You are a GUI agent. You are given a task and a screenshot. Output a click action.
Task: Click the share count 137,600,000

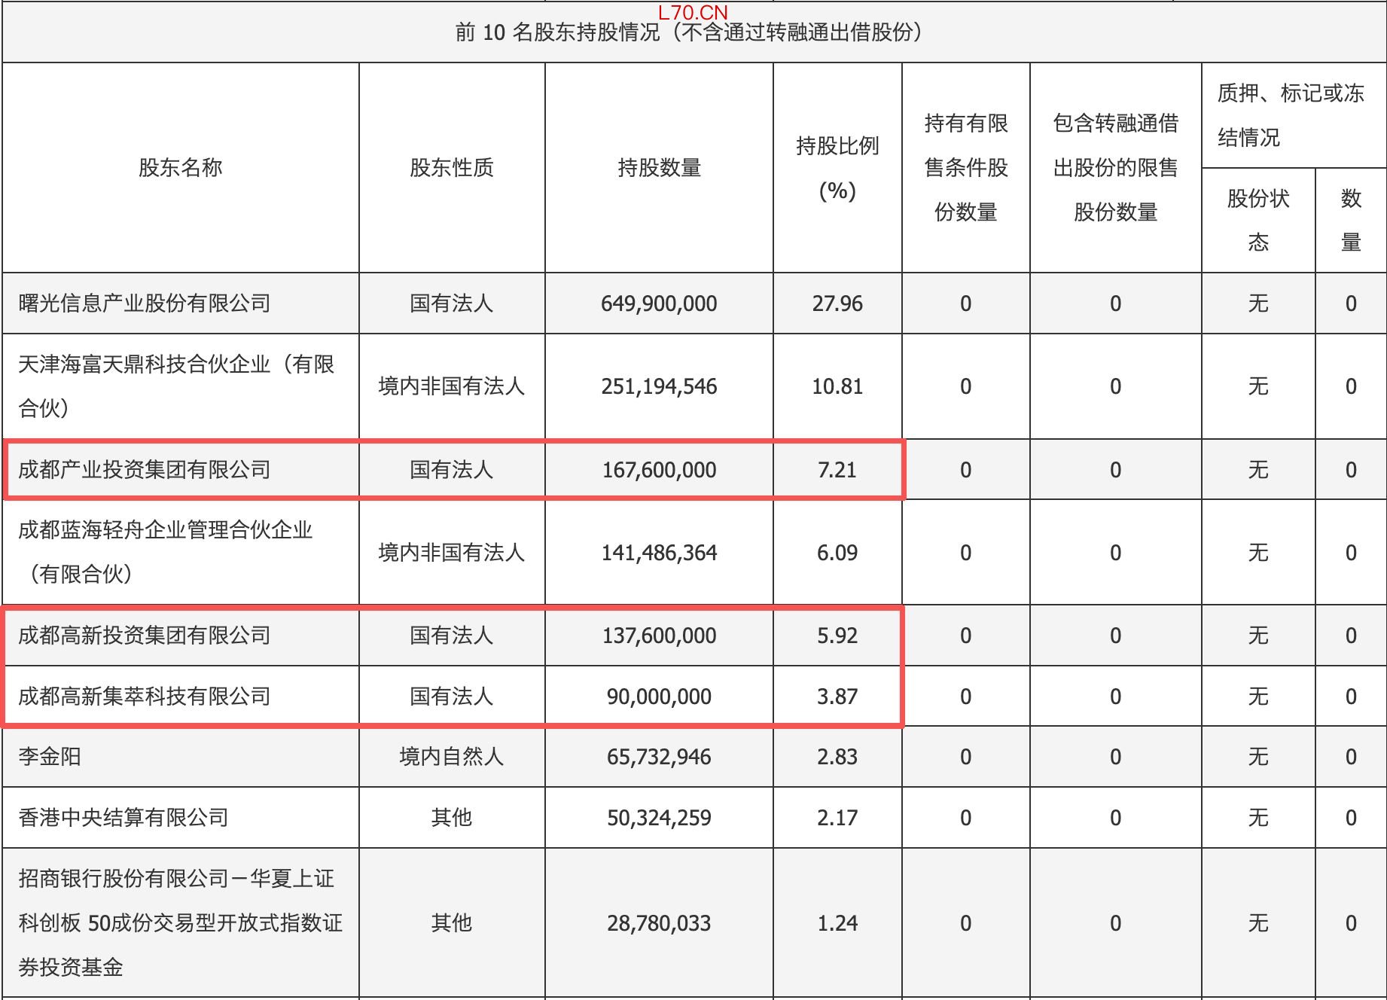point(659,636)
